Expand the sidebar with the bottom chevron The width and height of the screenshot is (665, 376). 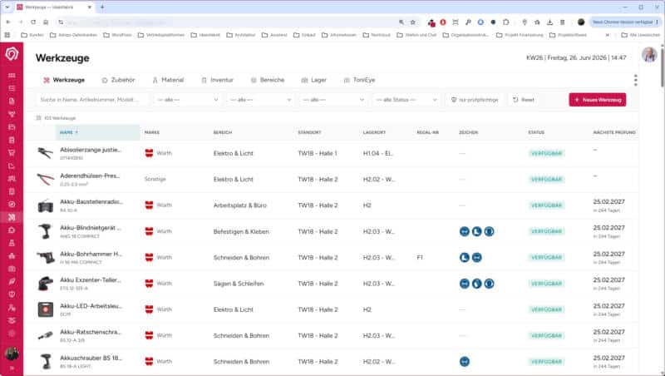coord(12,369)
